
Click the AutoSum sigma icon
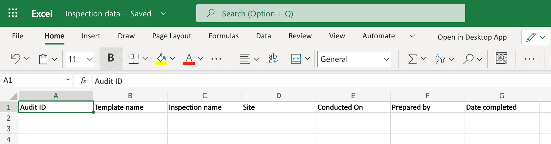point(412,59)
